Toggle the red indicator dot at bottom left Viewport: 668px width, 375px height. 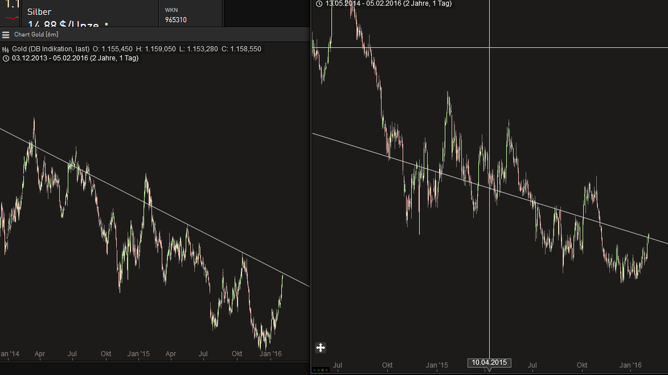click(x=326, y=370)
